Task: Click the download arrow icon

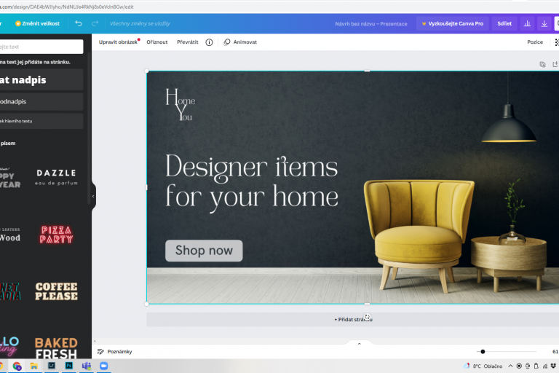Action: tap(544, 23)
